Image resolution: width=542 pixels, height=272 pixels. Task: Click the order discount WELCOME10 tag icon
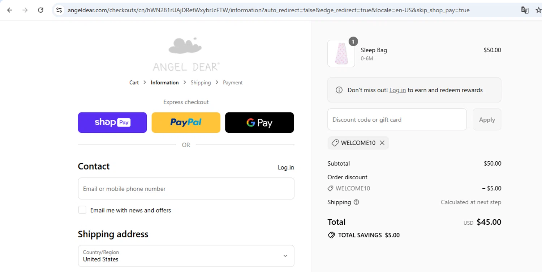point(330,188)
